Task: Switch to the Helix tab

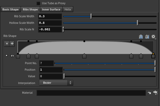Action: (x=68, y=9)
